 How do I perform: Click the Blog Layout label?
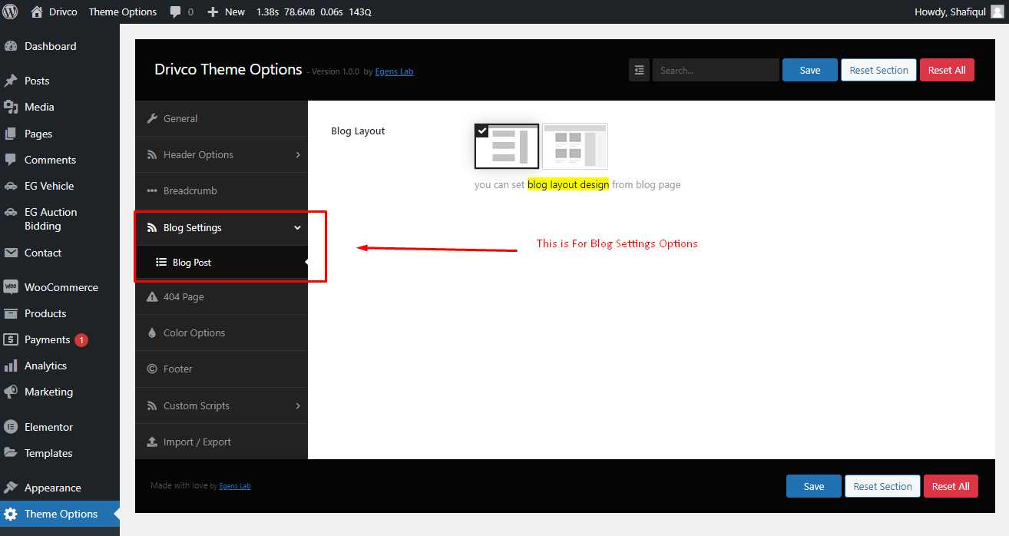[x=358, y=131]
